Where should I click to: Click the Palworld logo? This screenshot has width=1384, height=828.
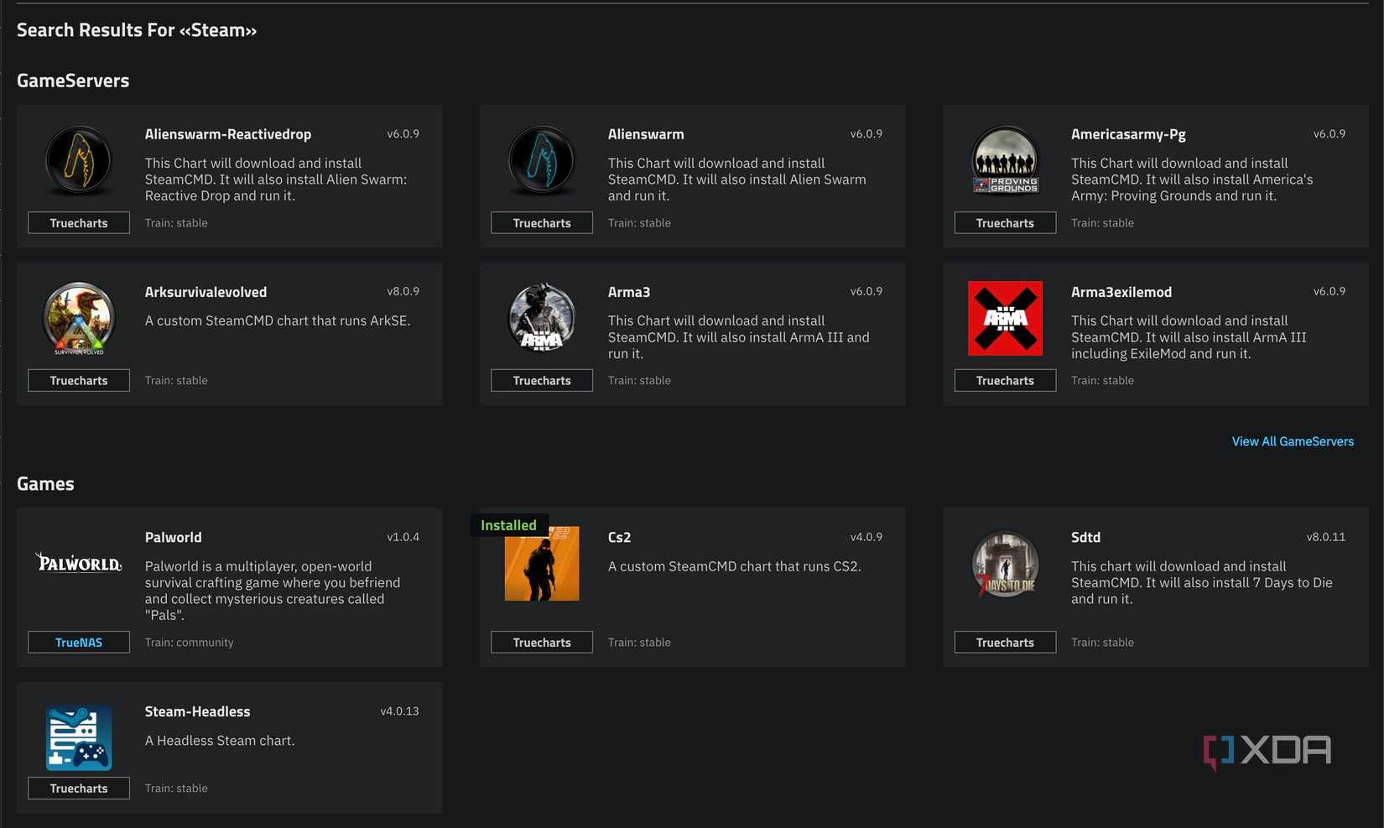click(x=79, y=563)
